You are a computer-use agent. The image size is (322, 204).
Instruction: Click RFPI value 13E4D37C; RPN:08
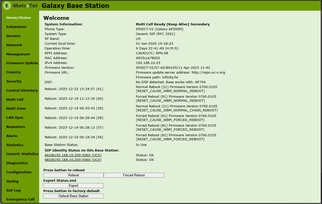click(152, 53)
